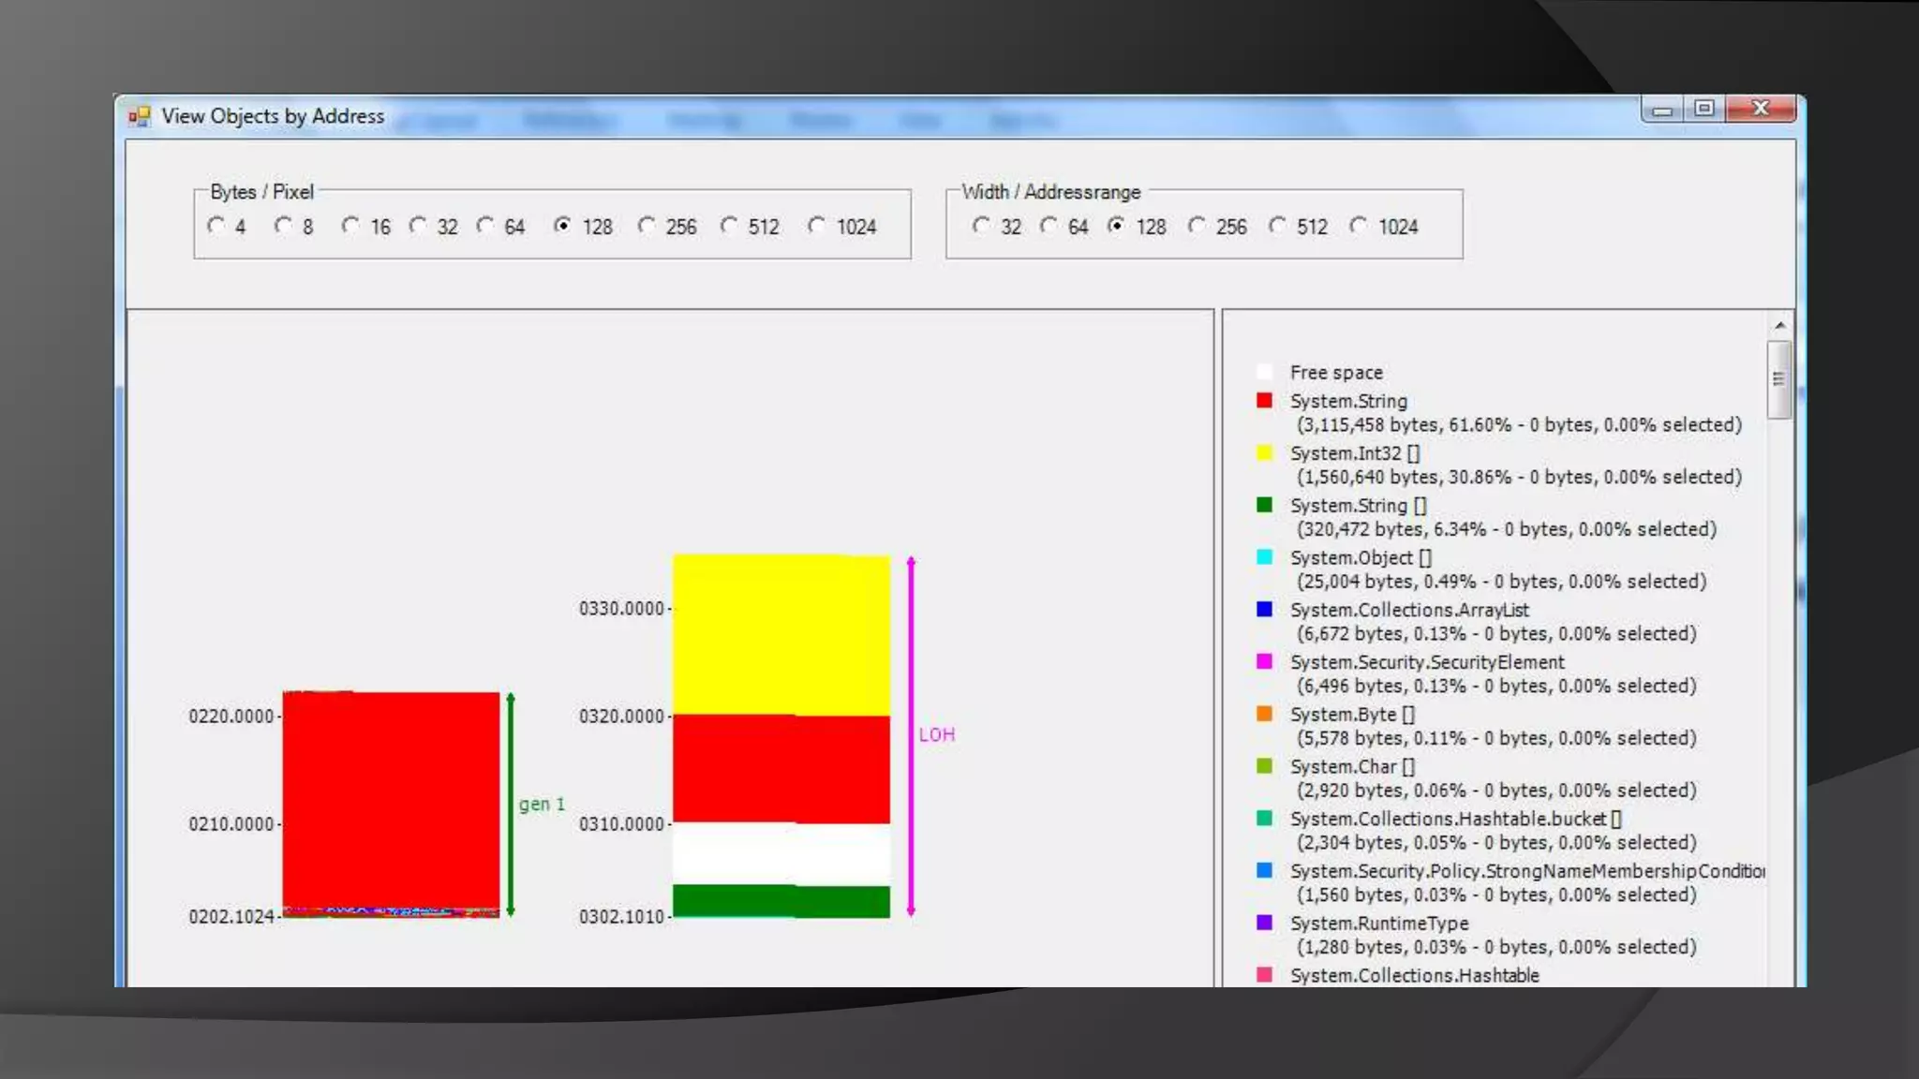
Task: Choose 64 Bytes / Pixel radio
Action: click(485, 226)
